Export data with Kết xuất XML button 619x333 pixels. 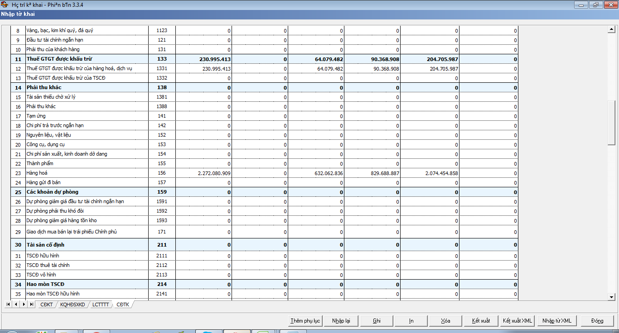tap(517, 321)
